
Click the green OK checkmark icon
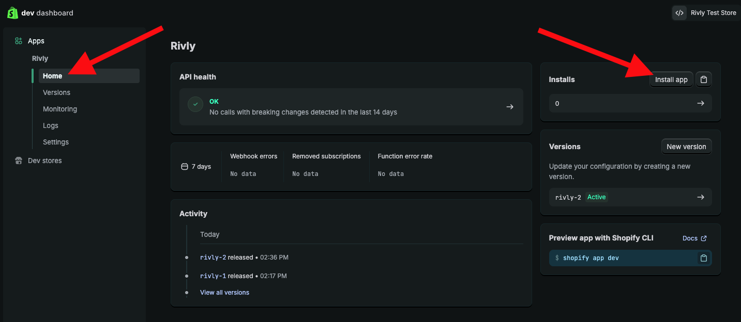(195, 104)
